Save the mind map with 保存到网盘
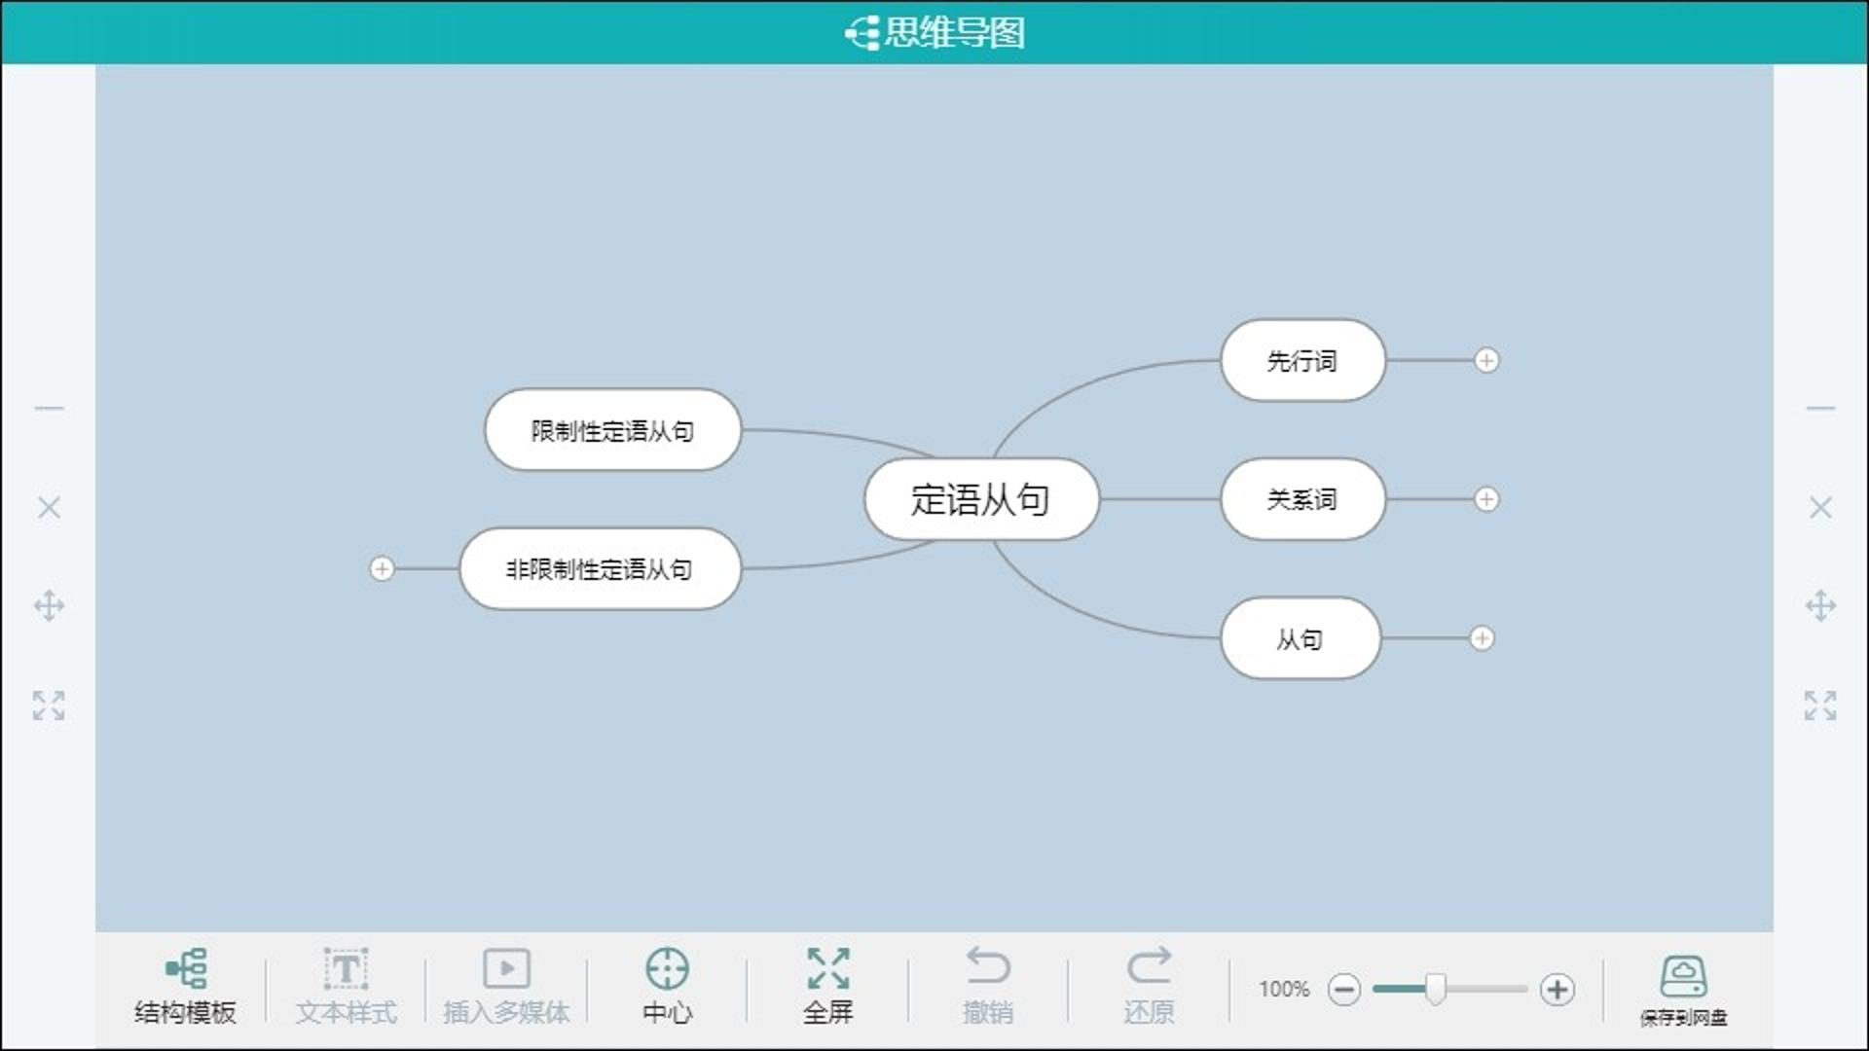 coord(1683,991)
